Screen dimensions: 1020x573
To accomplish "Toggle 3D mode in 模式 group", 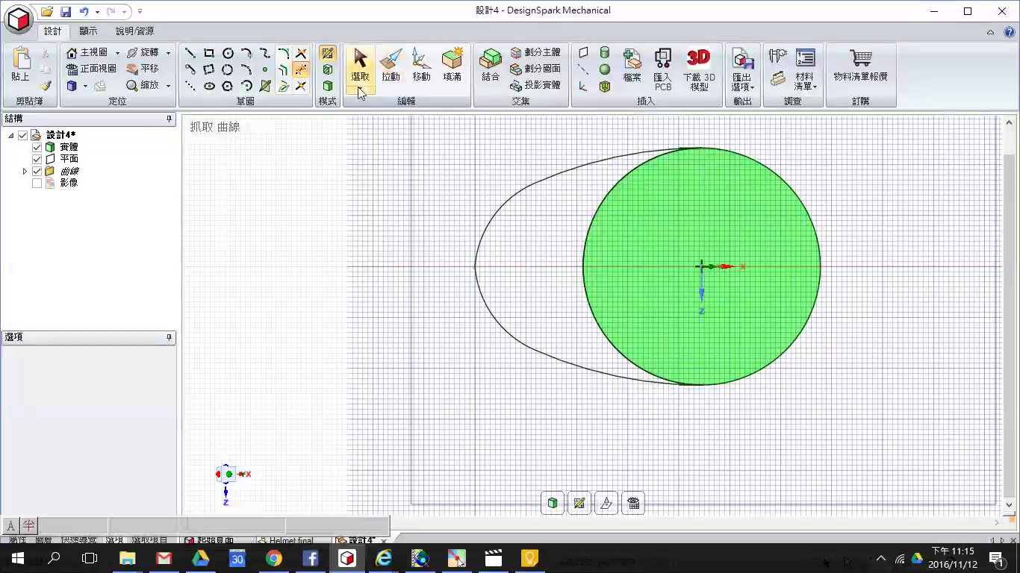I will (327, 86).
